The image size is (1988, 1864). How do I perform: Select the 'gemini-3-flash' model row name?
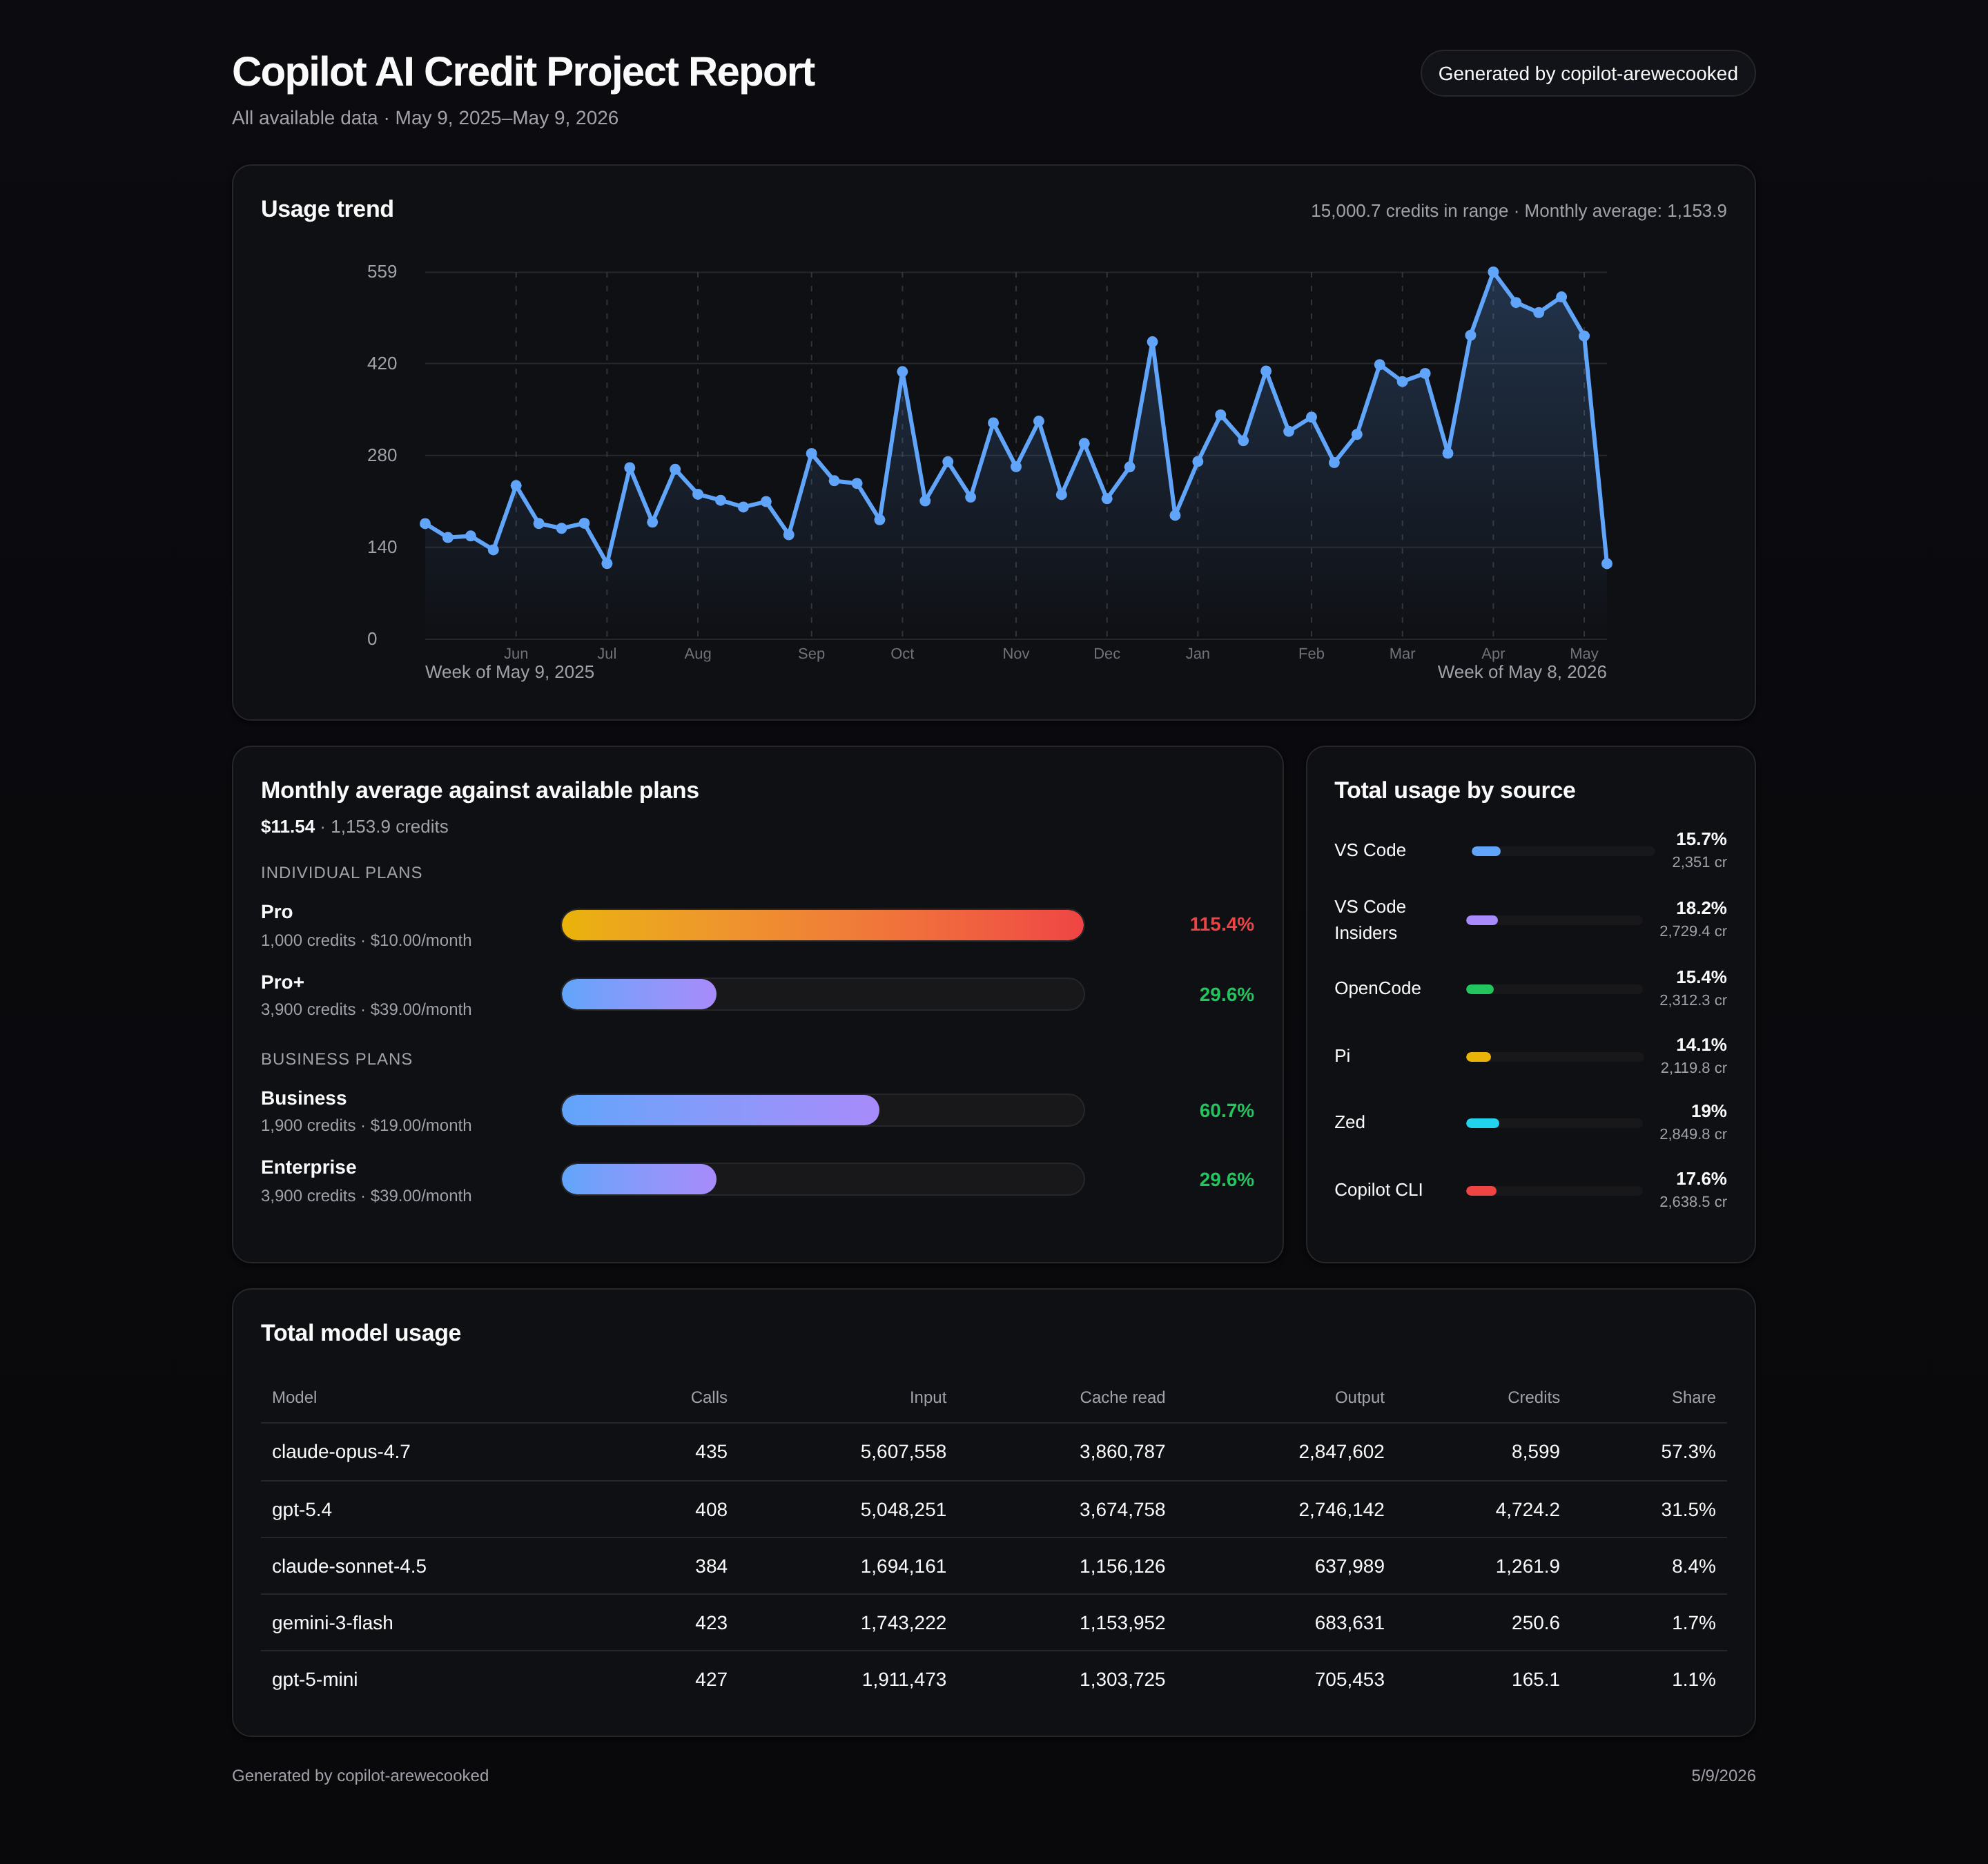point(332,1623)
